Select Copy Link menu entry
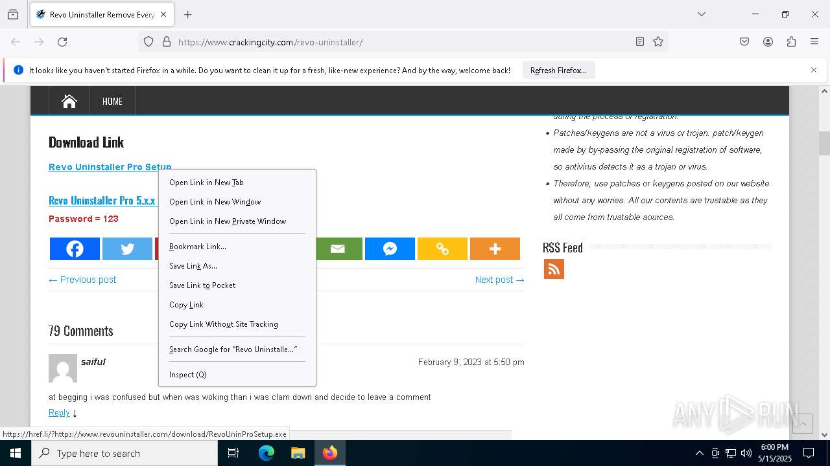Screen dimensions: 830x466 coord(237,305)
